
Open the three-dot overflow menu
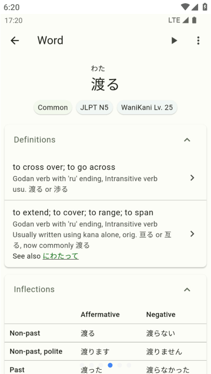click(198, 41)
